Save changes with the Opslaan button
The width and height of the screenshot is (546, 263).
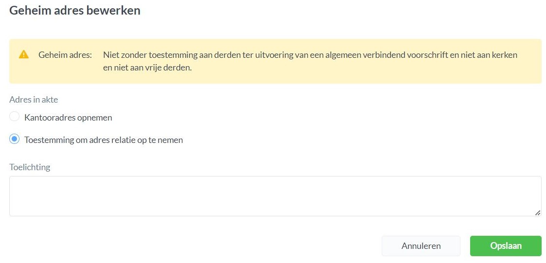click(x=505, y=246)
